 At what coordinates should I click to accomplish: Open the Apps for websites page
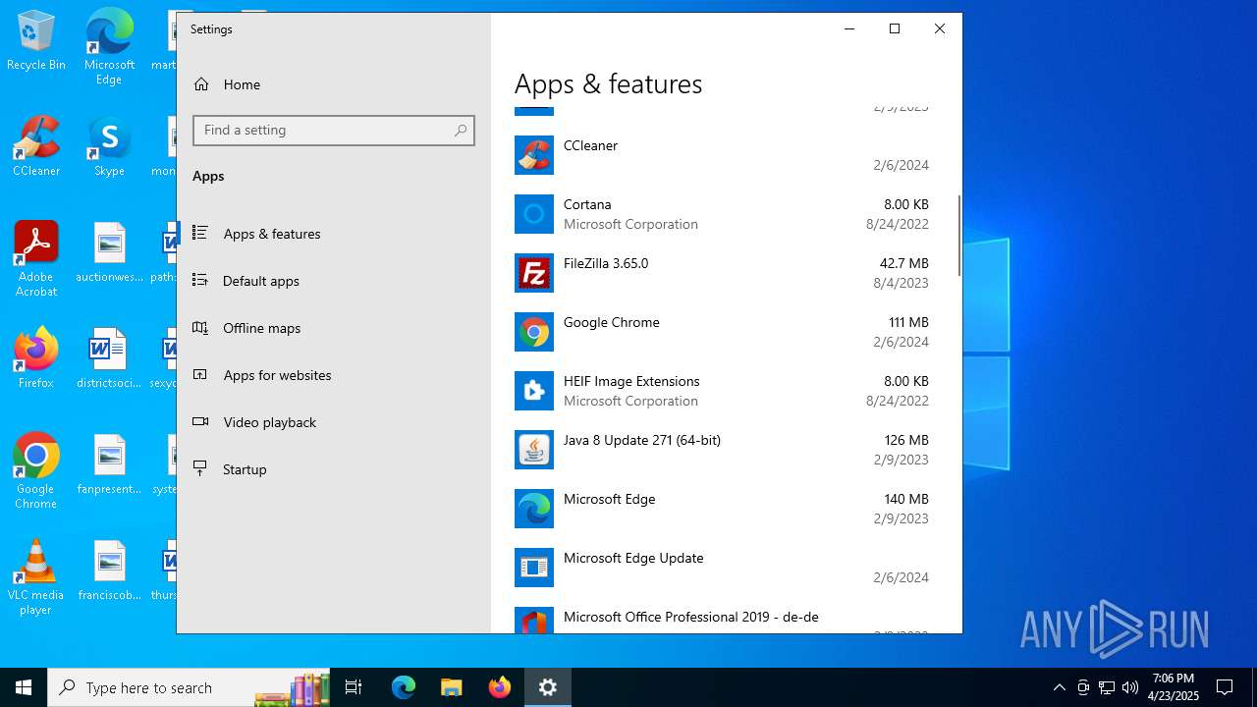point(334,375)
